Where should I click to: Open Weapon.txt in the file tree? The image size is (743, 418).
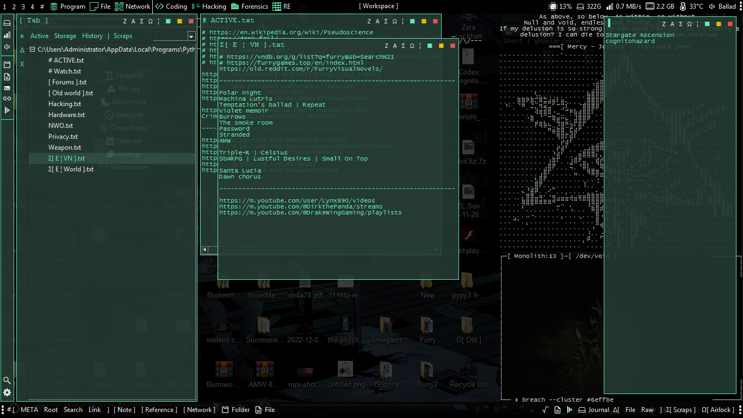tap(65, 147)
